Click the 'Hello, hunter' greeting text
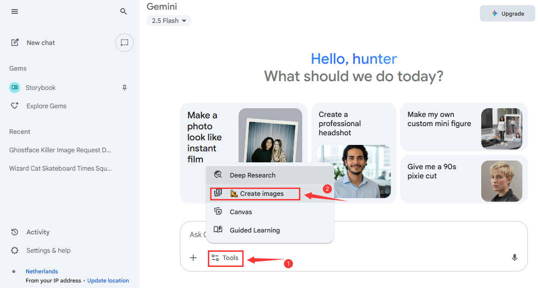 [x=354, y=59]
